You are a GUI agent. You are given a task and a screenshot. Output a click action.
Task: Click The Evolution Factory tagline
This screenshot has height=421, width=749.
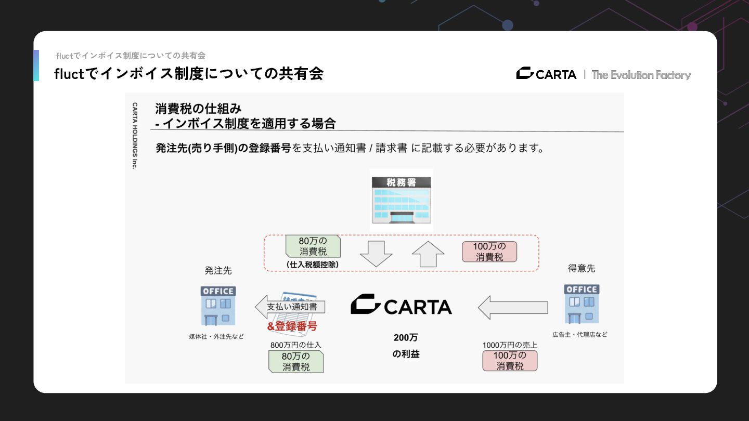pos(641,75)
